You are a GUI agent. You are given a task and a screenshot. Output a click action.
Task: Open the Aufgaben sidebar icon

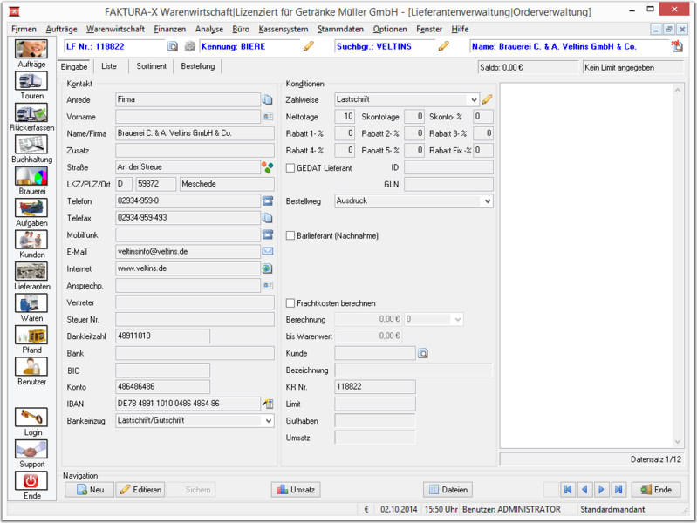pyautogui.click(x=31, y=208)
